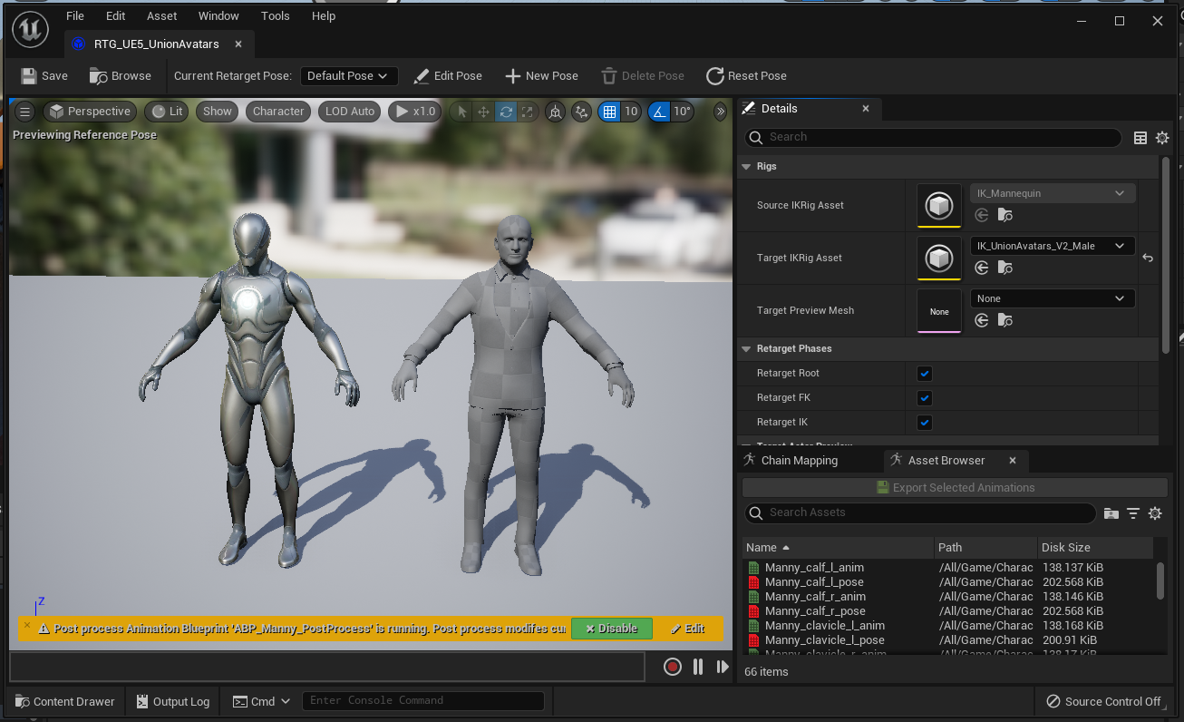Step forward one frame
Viewport: 1184px width, 722px height.
[x=723, y=667]
